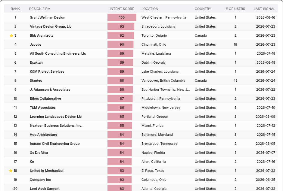Select Gs Drafting firm name
283x191 pixels.
39,153
